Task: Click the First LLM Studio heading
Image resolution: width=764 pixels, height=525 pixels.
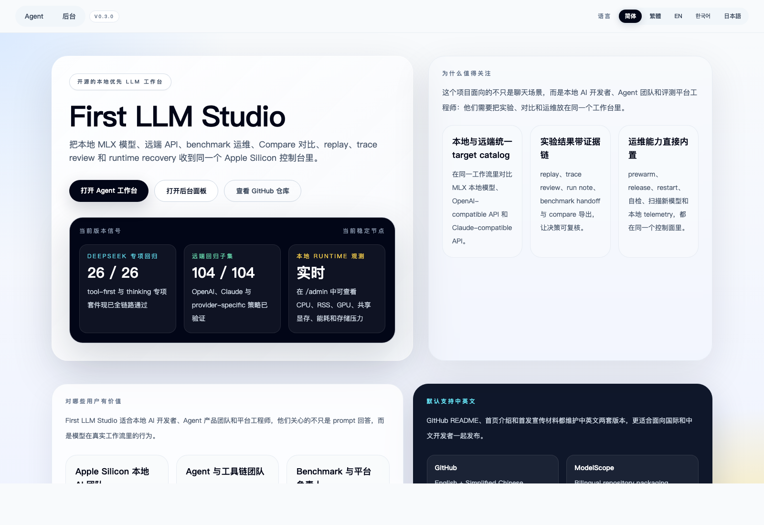Action: (177, 116)
